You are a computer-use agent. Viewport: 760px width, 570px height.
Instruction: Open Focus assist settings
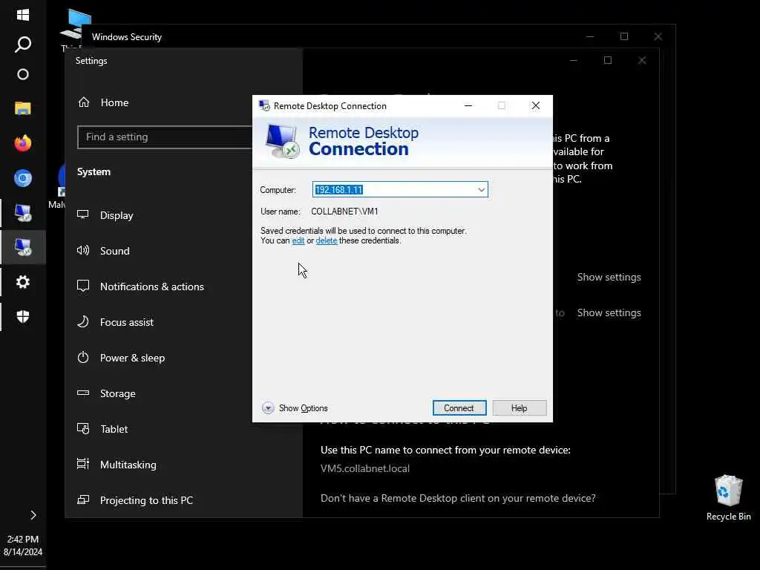[x=126, y=322]
